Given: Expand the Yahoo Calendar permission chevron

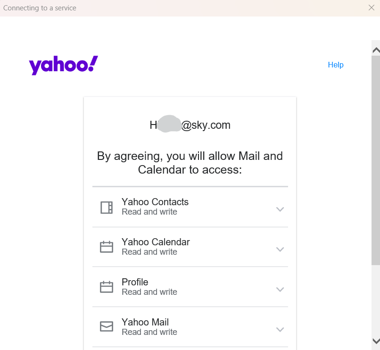Looking at the screenshot, I should coord(280,249).
